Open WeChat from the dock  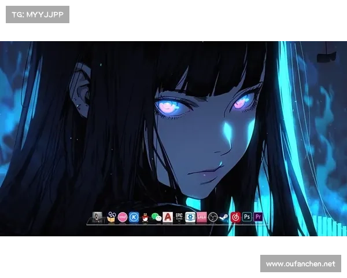point(156,217)
